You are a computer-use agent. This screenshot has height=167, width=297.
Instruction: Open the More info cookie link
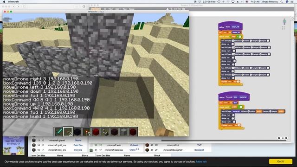[201, 161]
